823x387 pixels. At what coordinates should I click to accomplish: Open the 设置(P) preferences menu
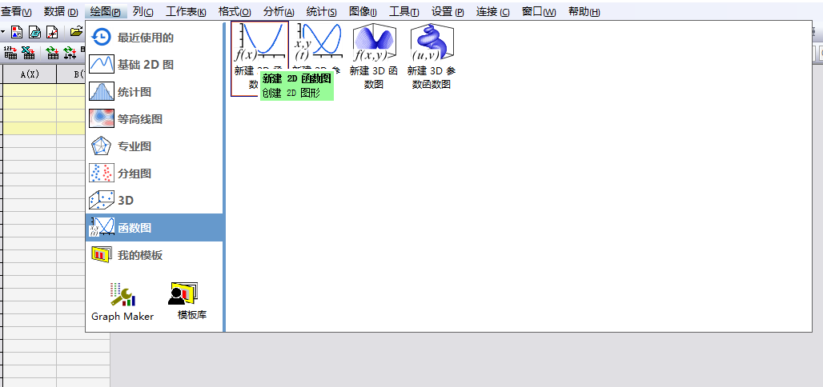click(x=448, y=11)
